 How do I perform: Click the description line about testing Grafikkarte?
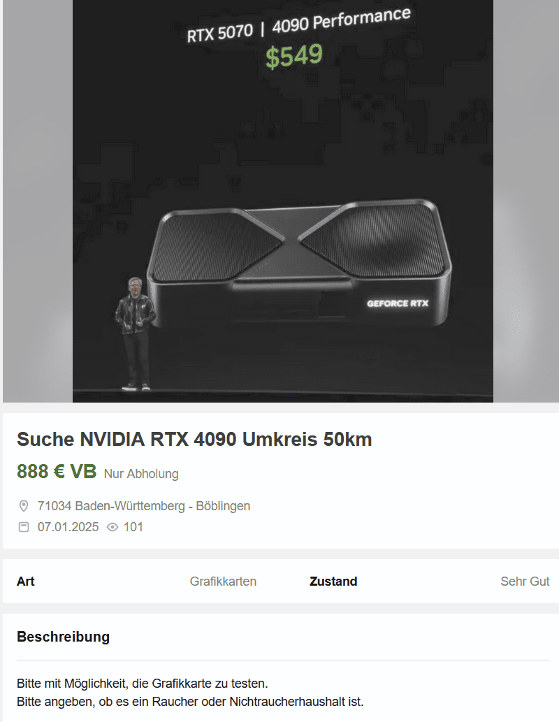pos(143,684)
